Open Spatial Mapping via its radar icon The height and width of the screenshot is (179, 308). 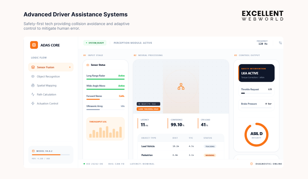[33, 85]
